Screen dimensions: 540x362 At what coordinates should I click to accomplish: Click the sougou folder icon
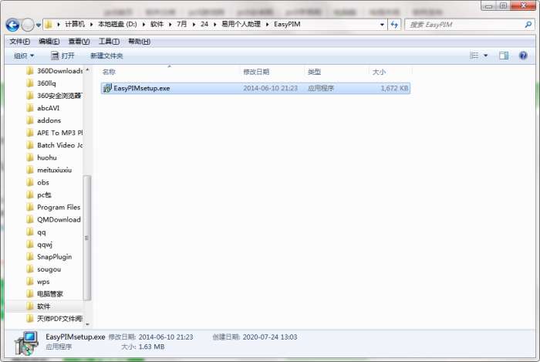coord(30,269)
